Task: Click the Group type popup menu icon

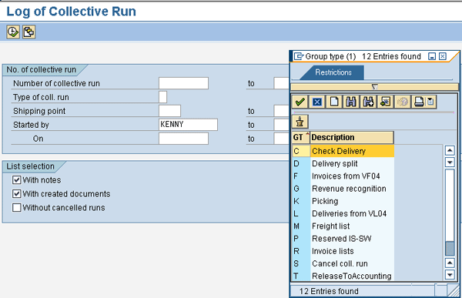Action: point(299,56)
